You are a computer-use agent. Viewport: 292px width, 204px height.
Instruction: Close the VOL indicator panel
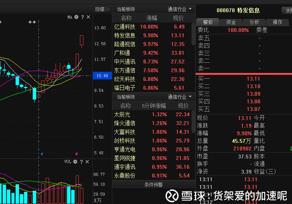tap(87, 161)
